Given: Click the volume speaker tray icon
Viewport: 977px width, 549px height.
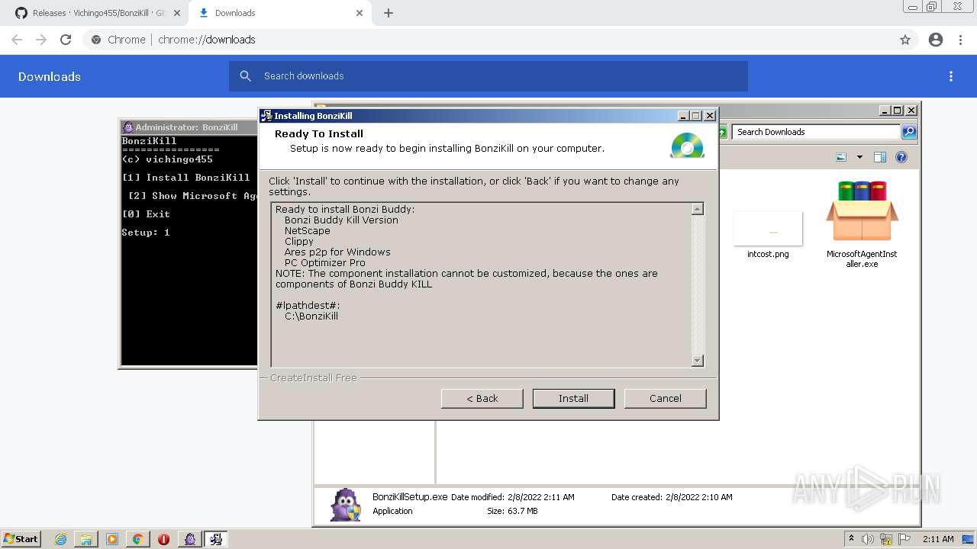Looking at the screenshot, I should pos(868,539).
